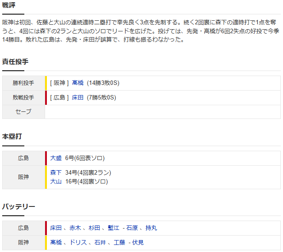The width and height of the screenshot is (283, 252).
Task: Open 床田 in Hiroshima battery row
Action: [56, 228]
